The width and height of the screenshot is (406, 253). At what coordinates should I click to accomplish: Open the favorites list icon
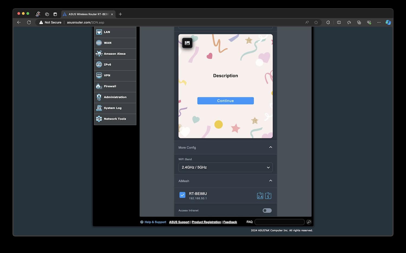point(349,22)
